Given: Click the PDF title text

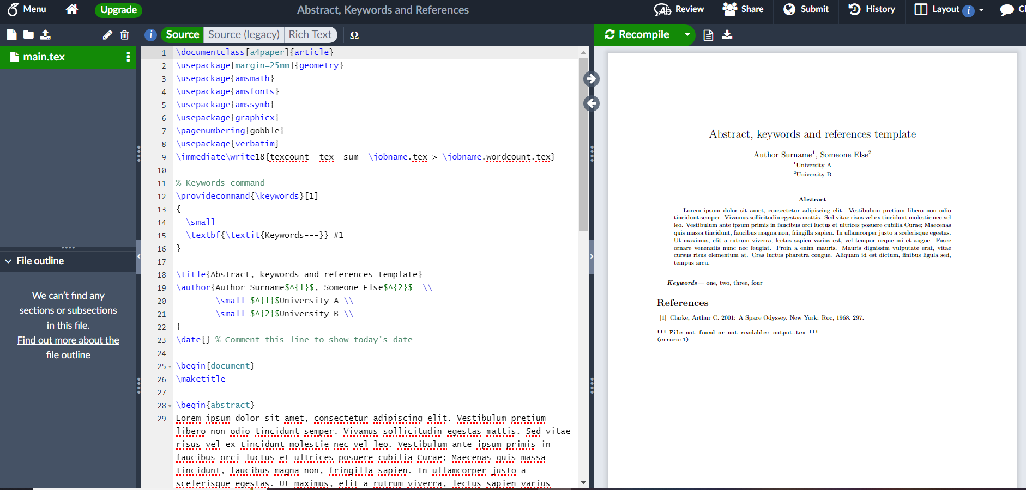Looking at the screenshot, I should (812, 134).
